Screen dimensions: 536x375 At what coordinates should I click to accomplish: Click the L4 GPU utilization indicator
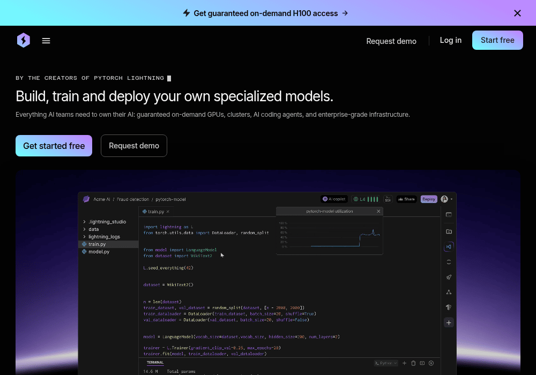(366, 199)
